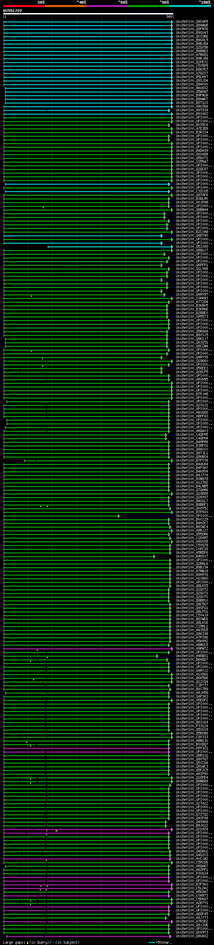Select hit UniRef100_B3DLM0
Screen dimensions: 214x945
click(192, 199)
